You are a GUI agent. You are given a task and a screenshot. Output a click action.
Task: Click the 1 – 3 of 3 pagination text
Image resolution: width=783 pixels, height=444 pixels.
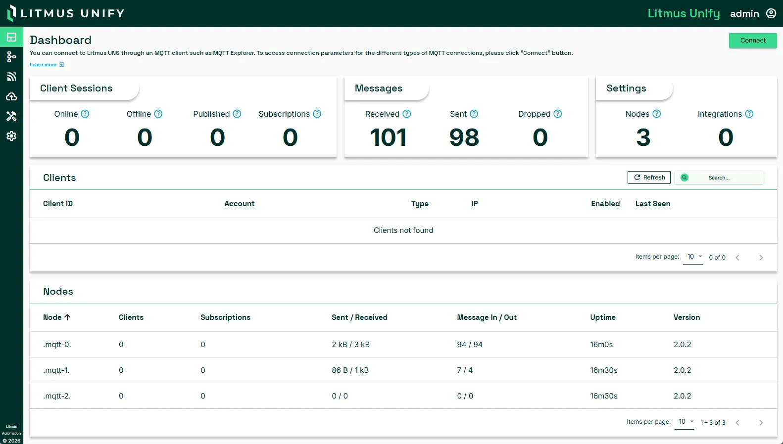coord(713,423)
